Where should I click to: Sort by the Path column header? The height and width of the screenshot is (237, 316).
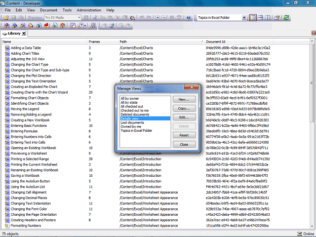[x=161, y=41]
